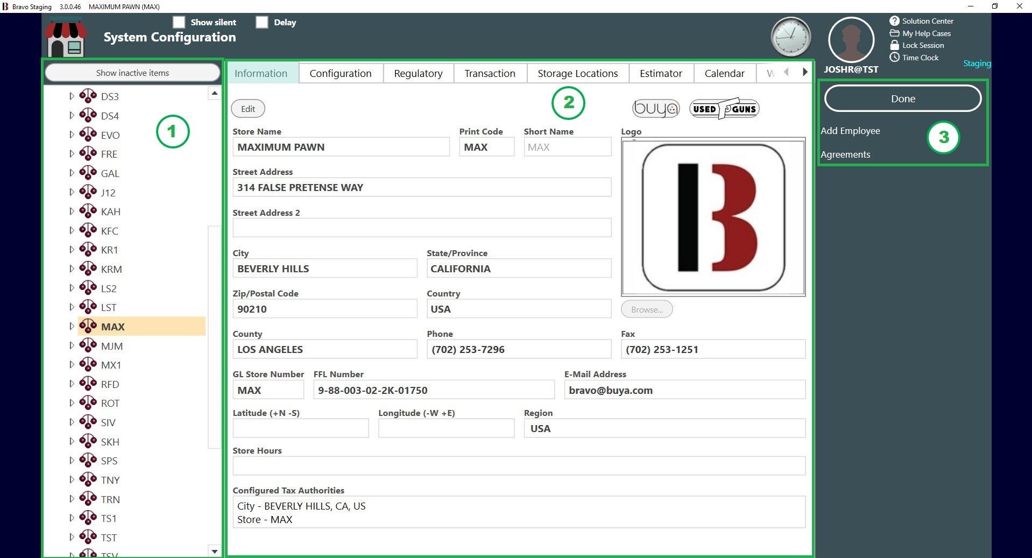The image size is (1032, 558).
Task: Enable the Show silent checkbox
Action: click(x=179, y=22)
